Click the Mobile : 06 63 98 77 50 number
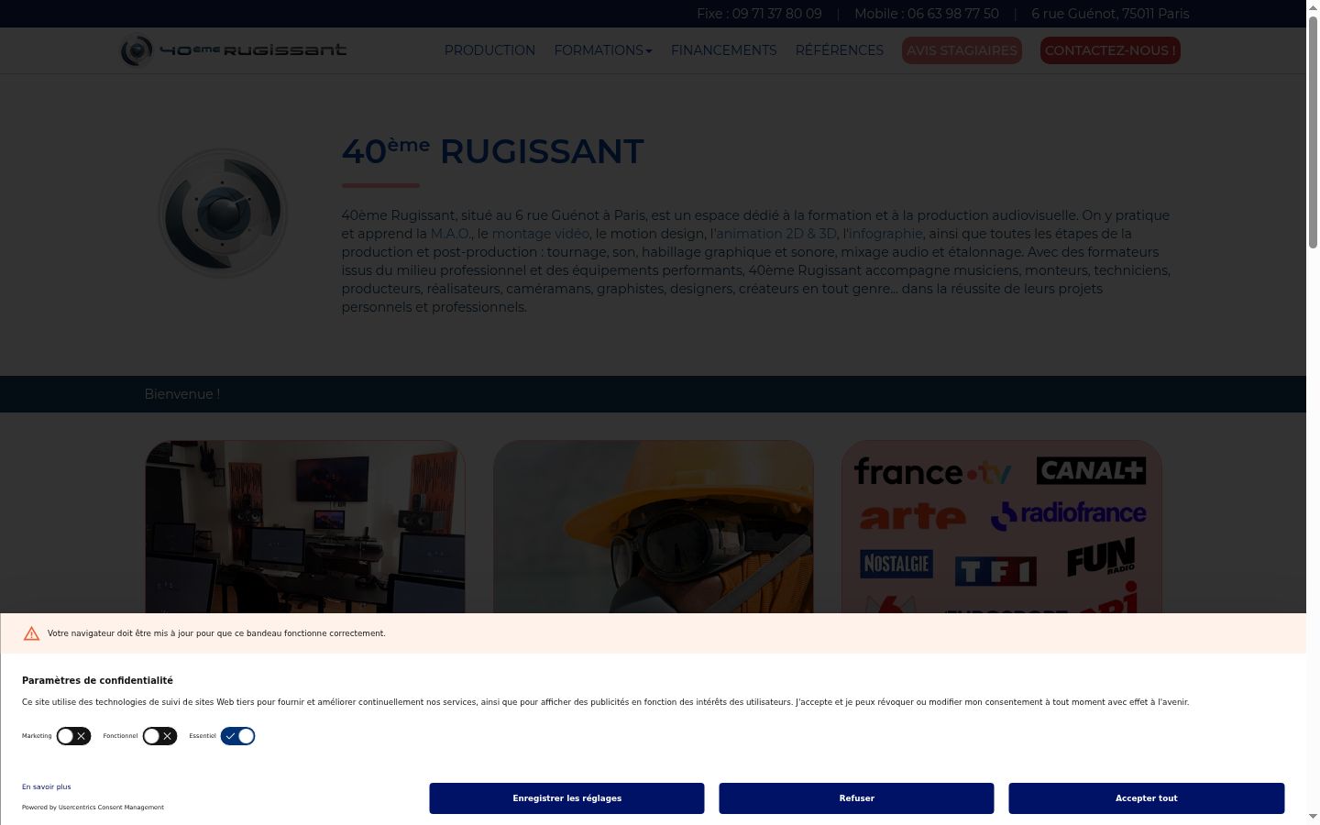 927,14
